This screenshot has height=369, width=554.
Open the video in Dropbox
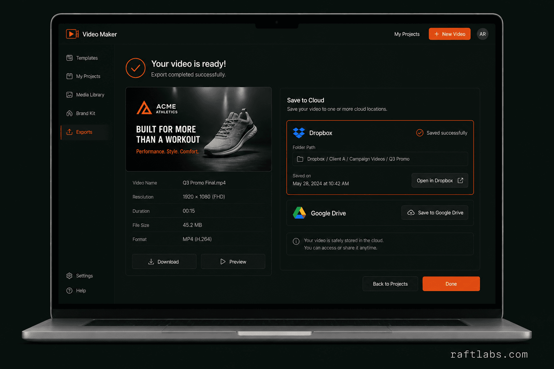click(x=440, y=181)
